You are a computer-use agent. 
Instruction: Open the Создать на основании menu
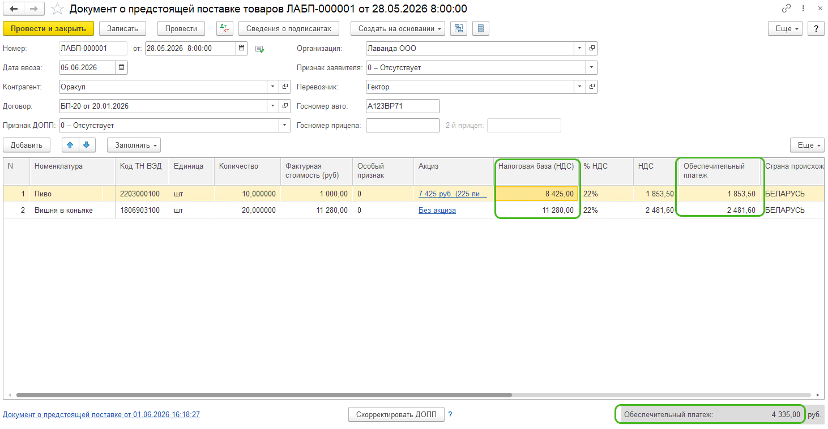coord(398,29)
